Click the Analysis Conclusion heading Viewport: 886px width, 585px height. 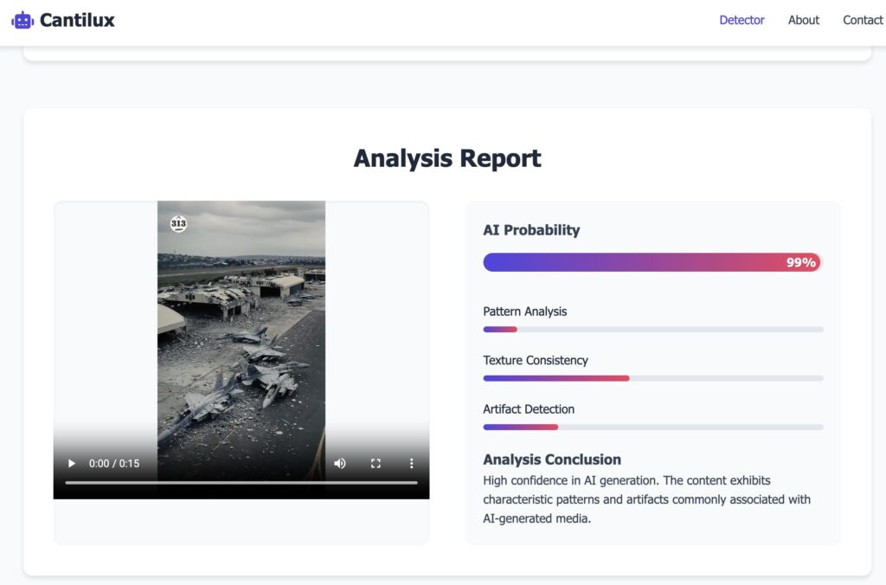[551, 460]
